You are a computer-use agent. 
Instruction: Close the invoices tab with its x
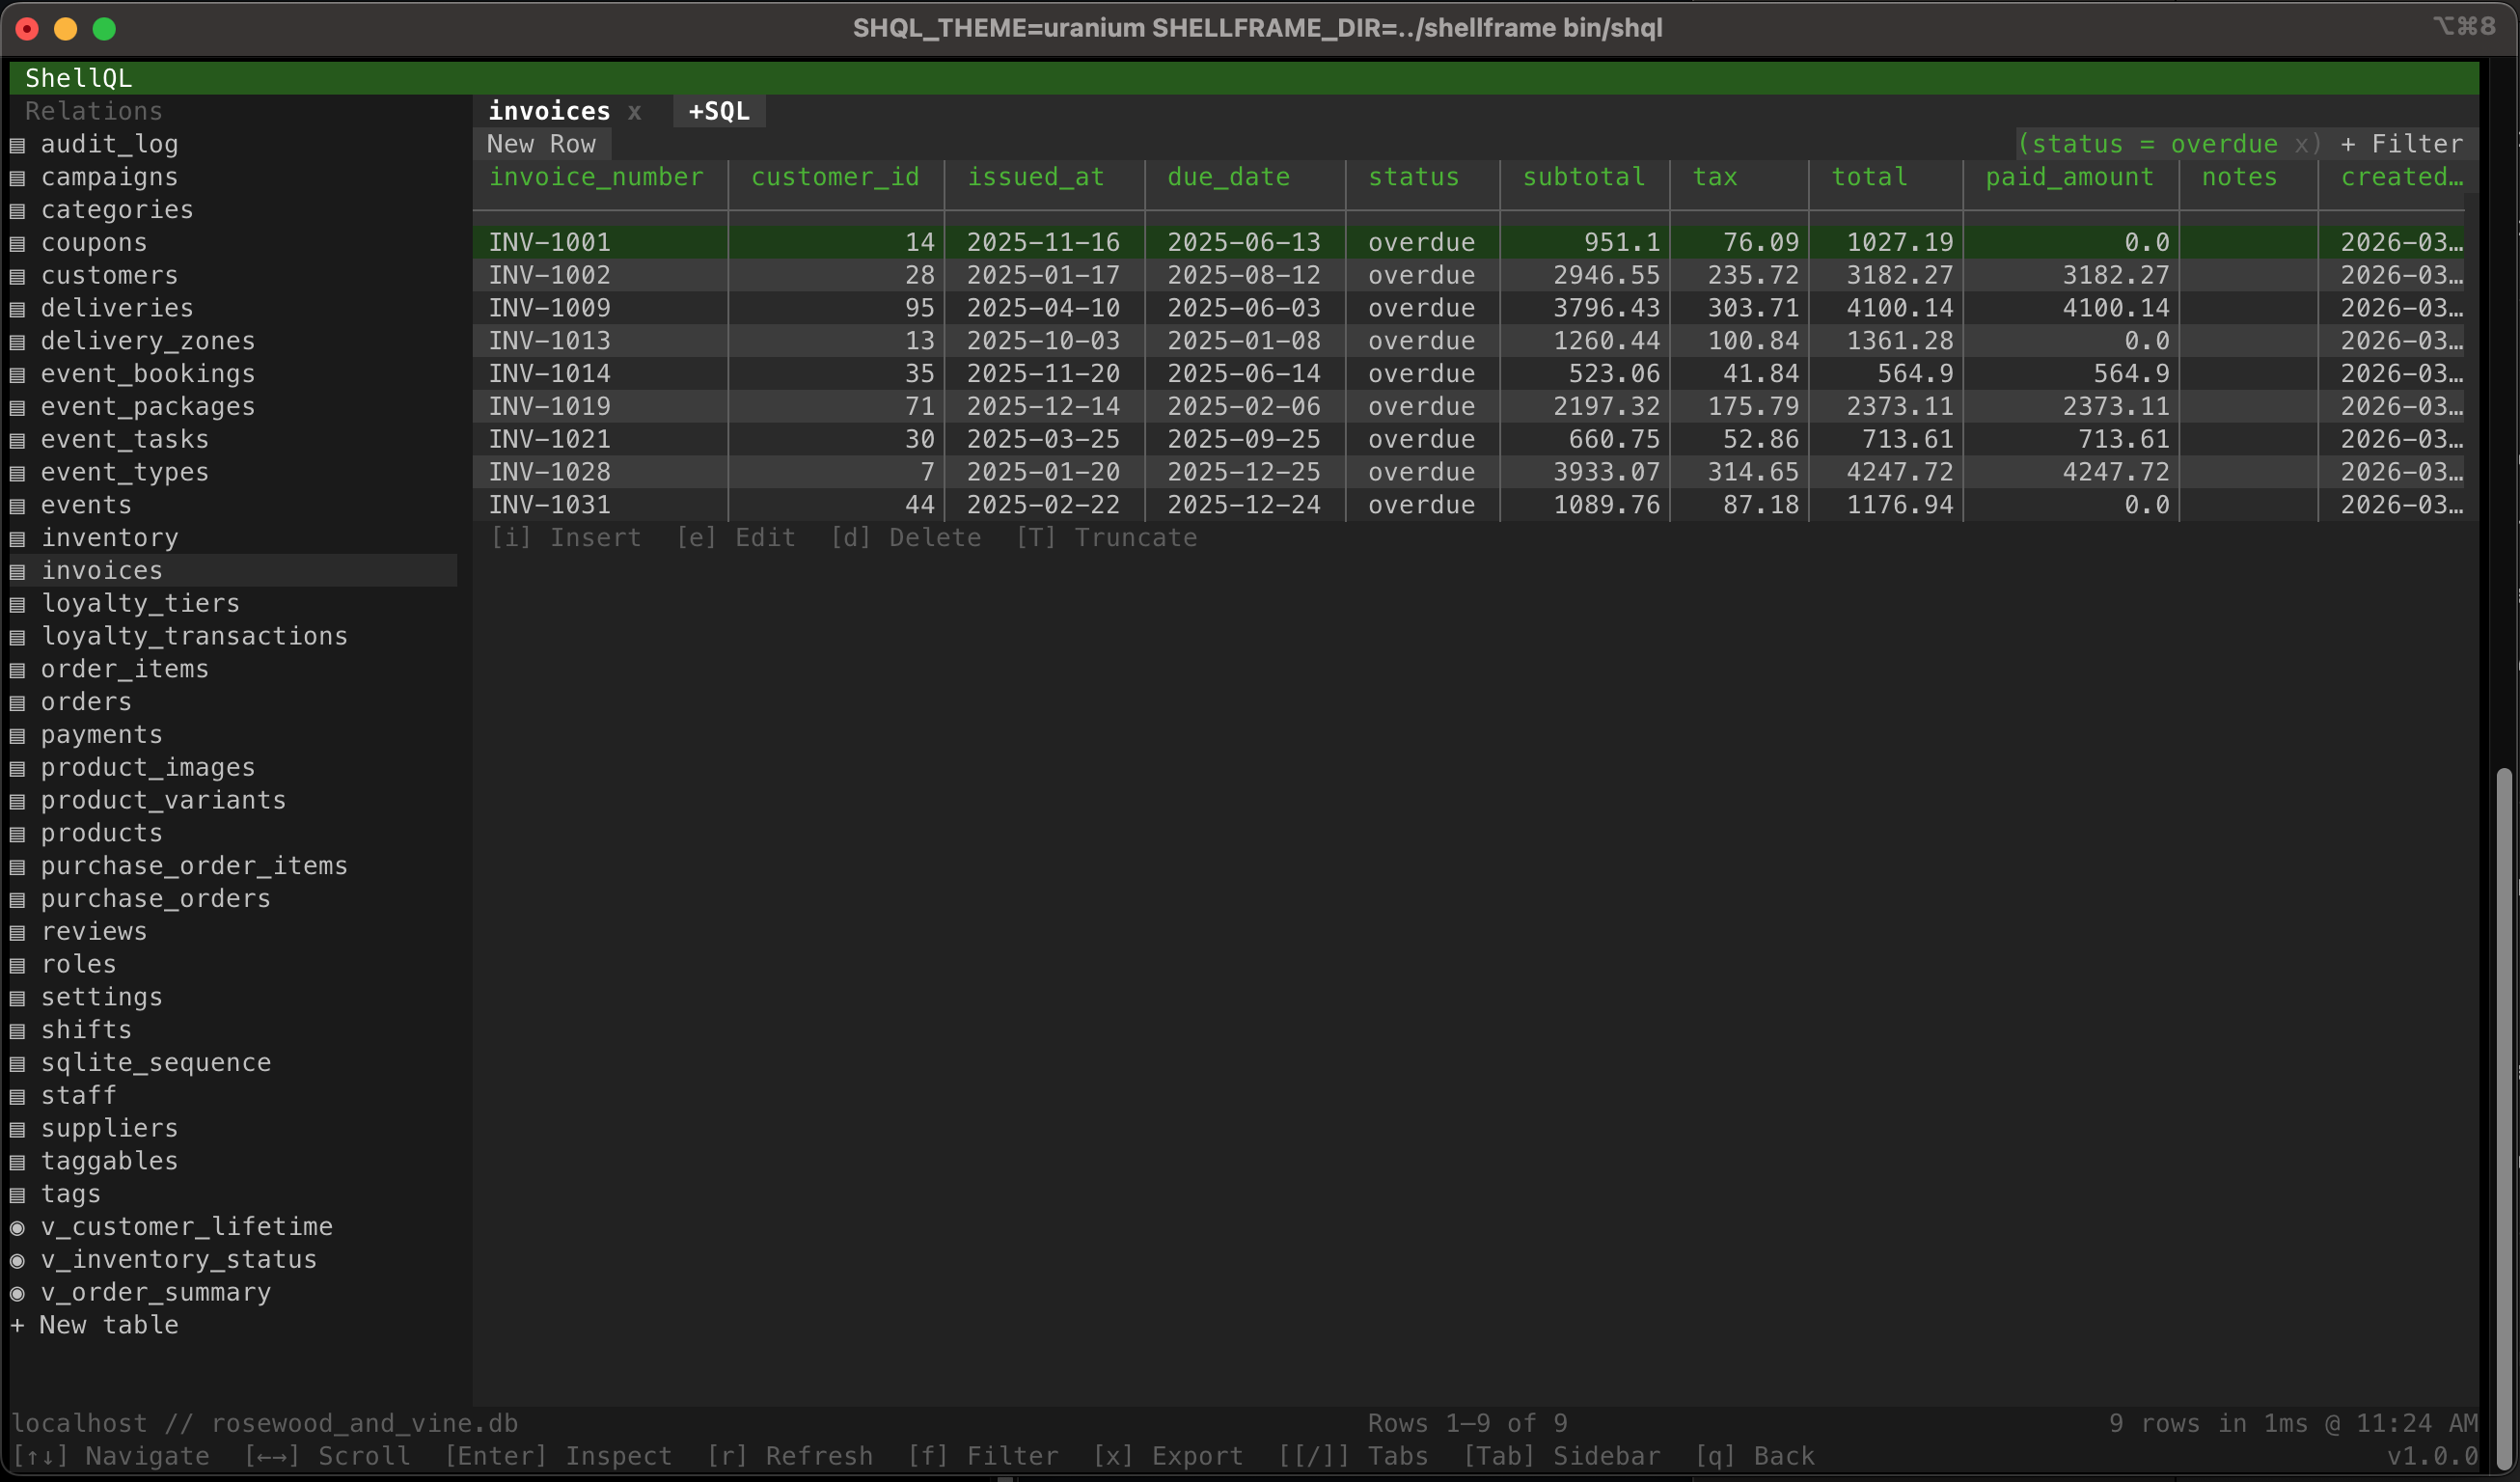point(634,112)
